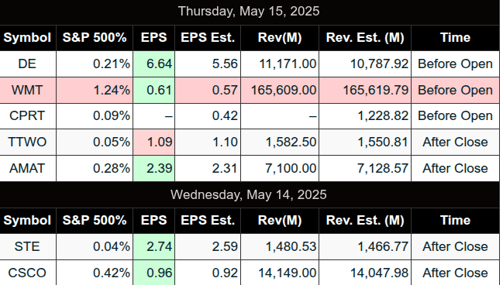This screenshot has width=503, height=285.
Task: Click the green 6.64 EPS cell for DE
Action: click(x=154, y=64)
